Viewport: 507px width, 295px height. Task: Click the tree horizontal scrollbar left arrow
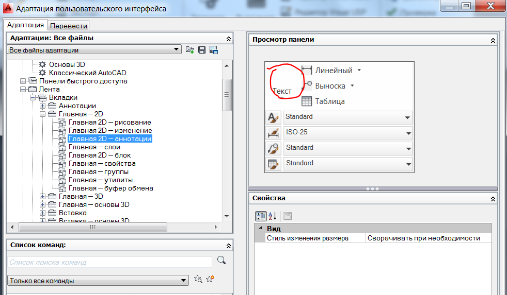tap(12, 227)
